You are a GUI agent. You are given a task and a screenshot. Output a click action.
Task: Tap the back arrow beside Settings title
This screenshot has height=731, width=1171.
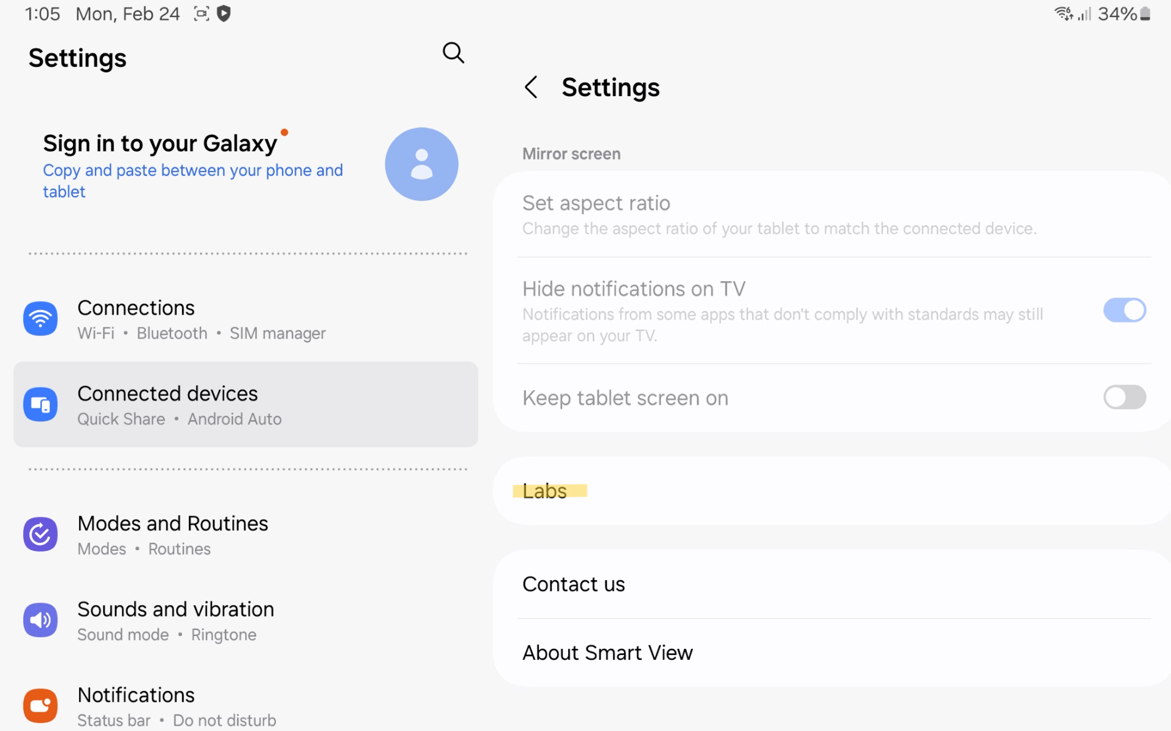click(x=532, y=87)
